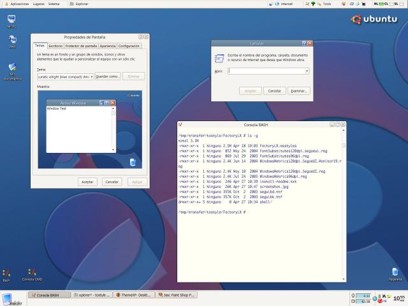Image resolution: width=408 pixels, height=306 pixels.
Task: Click the taskbar clock showing 10
Action: pyautogui.click(x=399, y=298)
